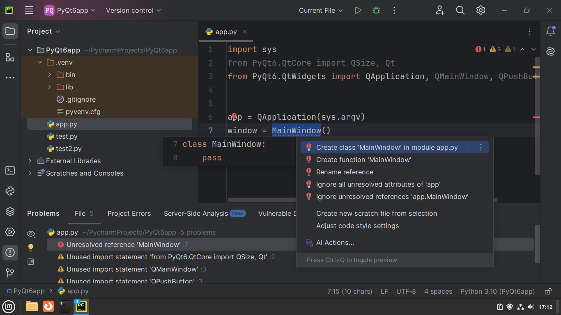Open the Python Packages layers icon
Image resolution: width=561 pixels, height=315 pixels.
[x=10, y=212]
